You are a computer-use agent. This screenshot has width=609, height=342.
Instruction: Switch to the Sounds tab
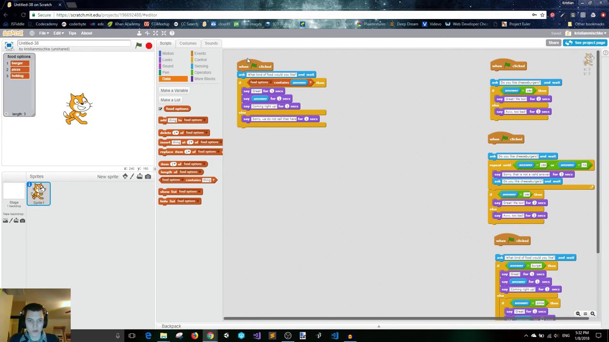[211, 43]
